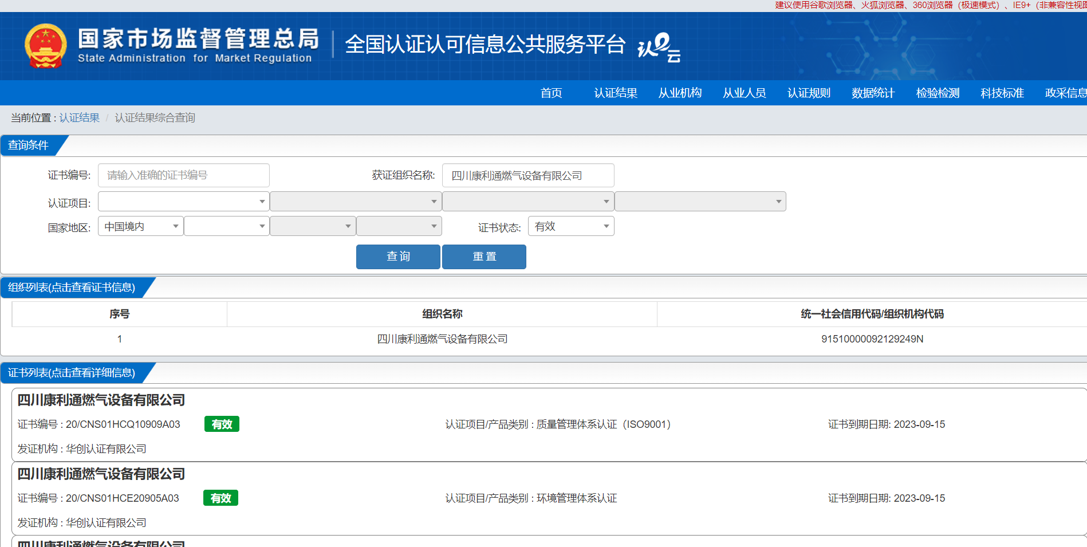Click the 全国认证认可信息公共服务平台 title
The height and width of the screenshot is (547, 1087).
click(485, 44)
